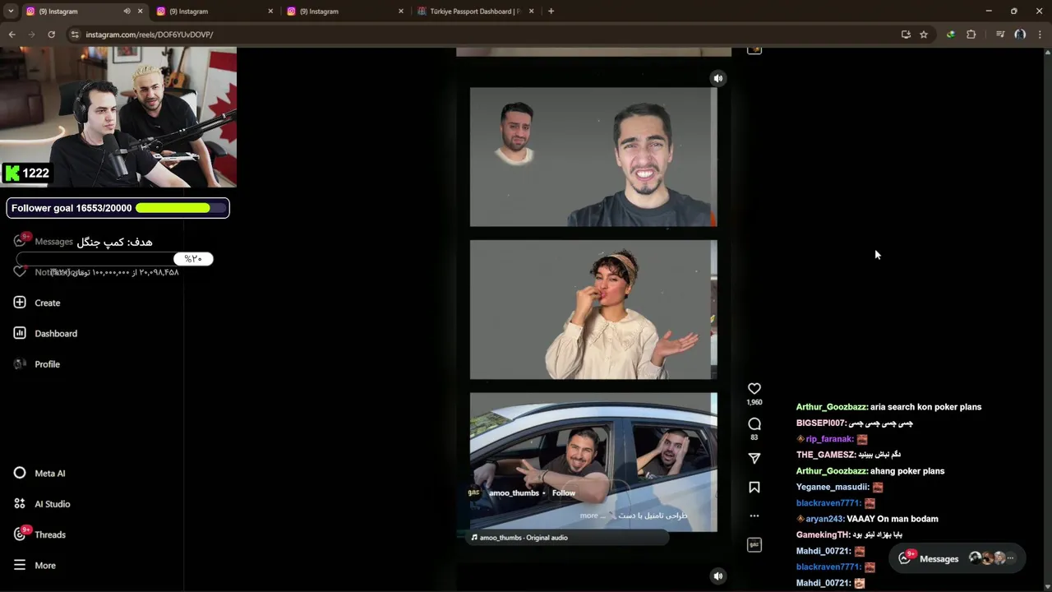Click the streamer webcam overlay

pyautogui.click(x=118, y=117)
